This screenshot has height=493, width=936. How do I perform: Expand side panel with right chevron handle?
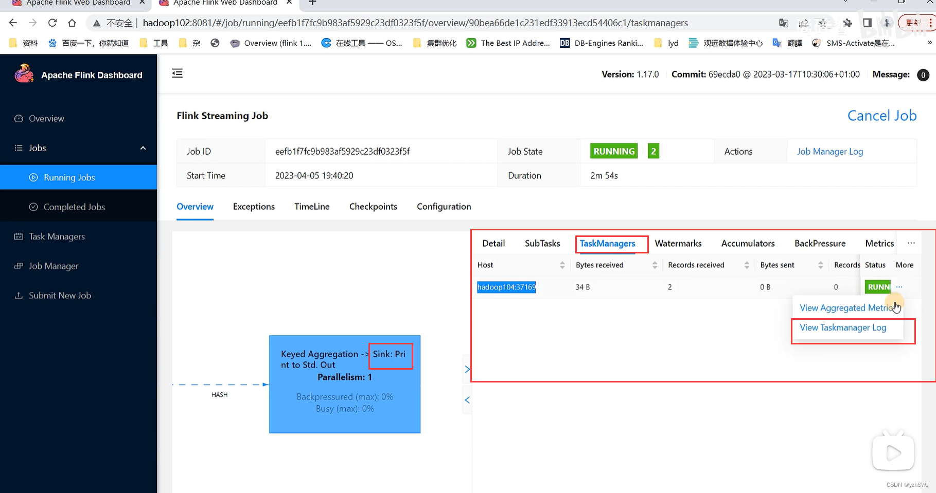tap(467, 369)
